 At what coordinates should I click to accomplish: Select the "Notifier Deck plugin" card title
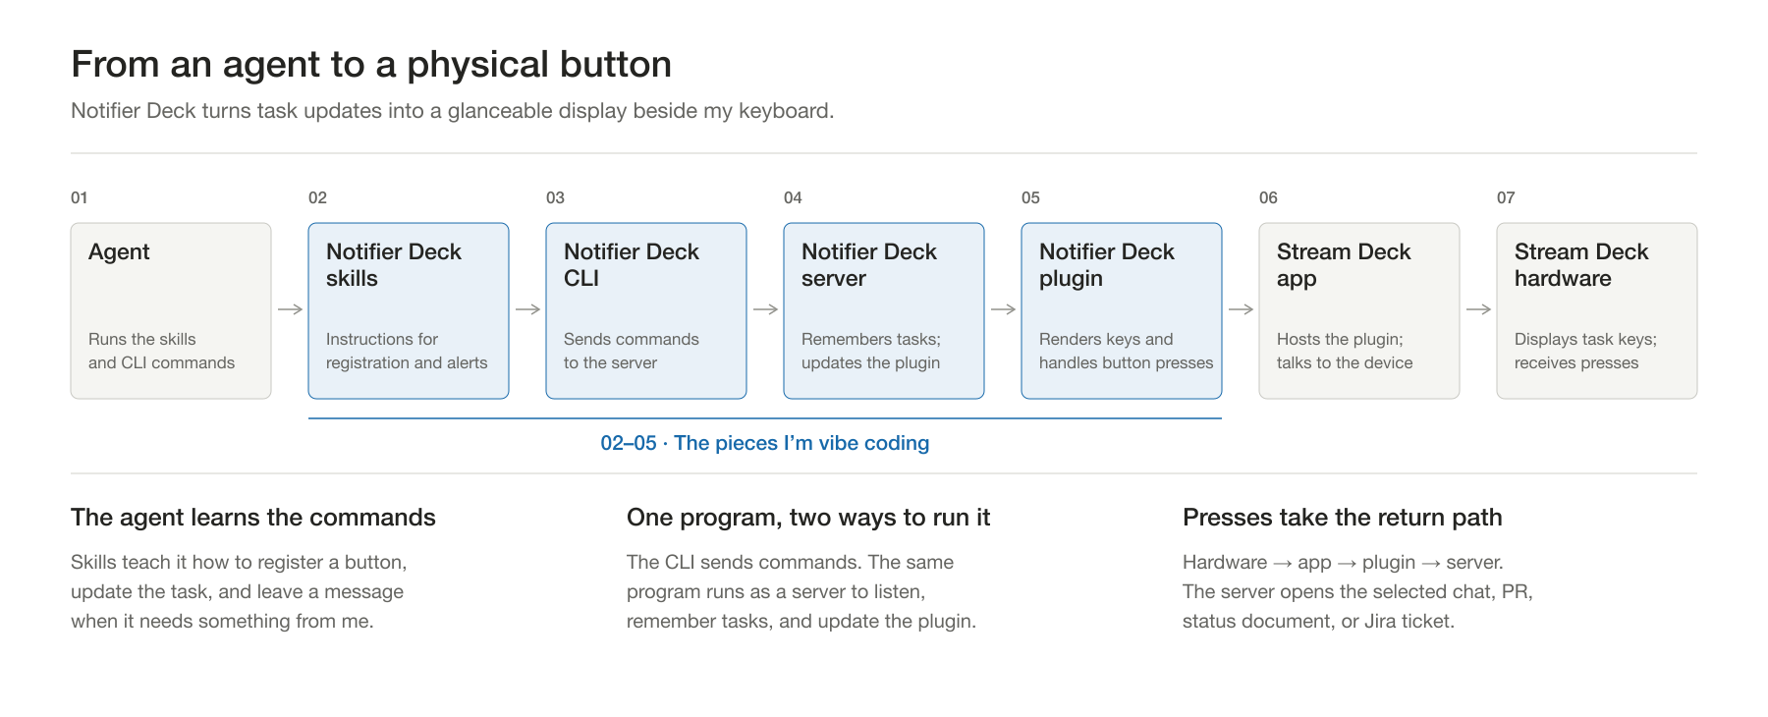1107,265
